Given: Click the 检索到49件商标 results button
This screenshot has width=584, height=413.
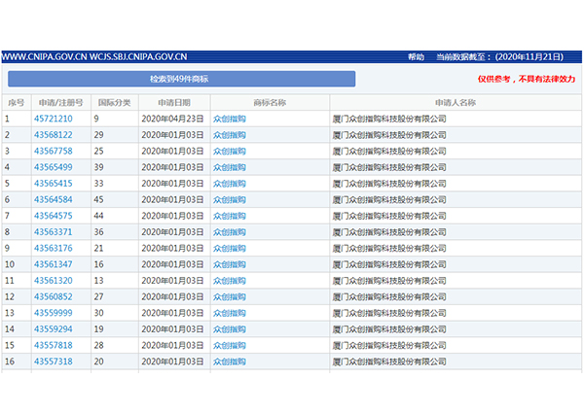Looking at the screenshot, I should (x=181, y=79).
